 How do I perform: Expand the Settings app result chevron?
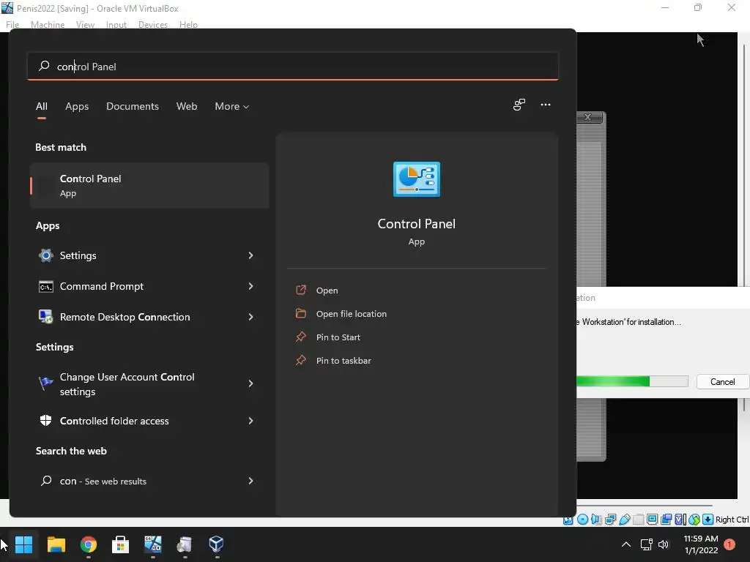[250, 255]
